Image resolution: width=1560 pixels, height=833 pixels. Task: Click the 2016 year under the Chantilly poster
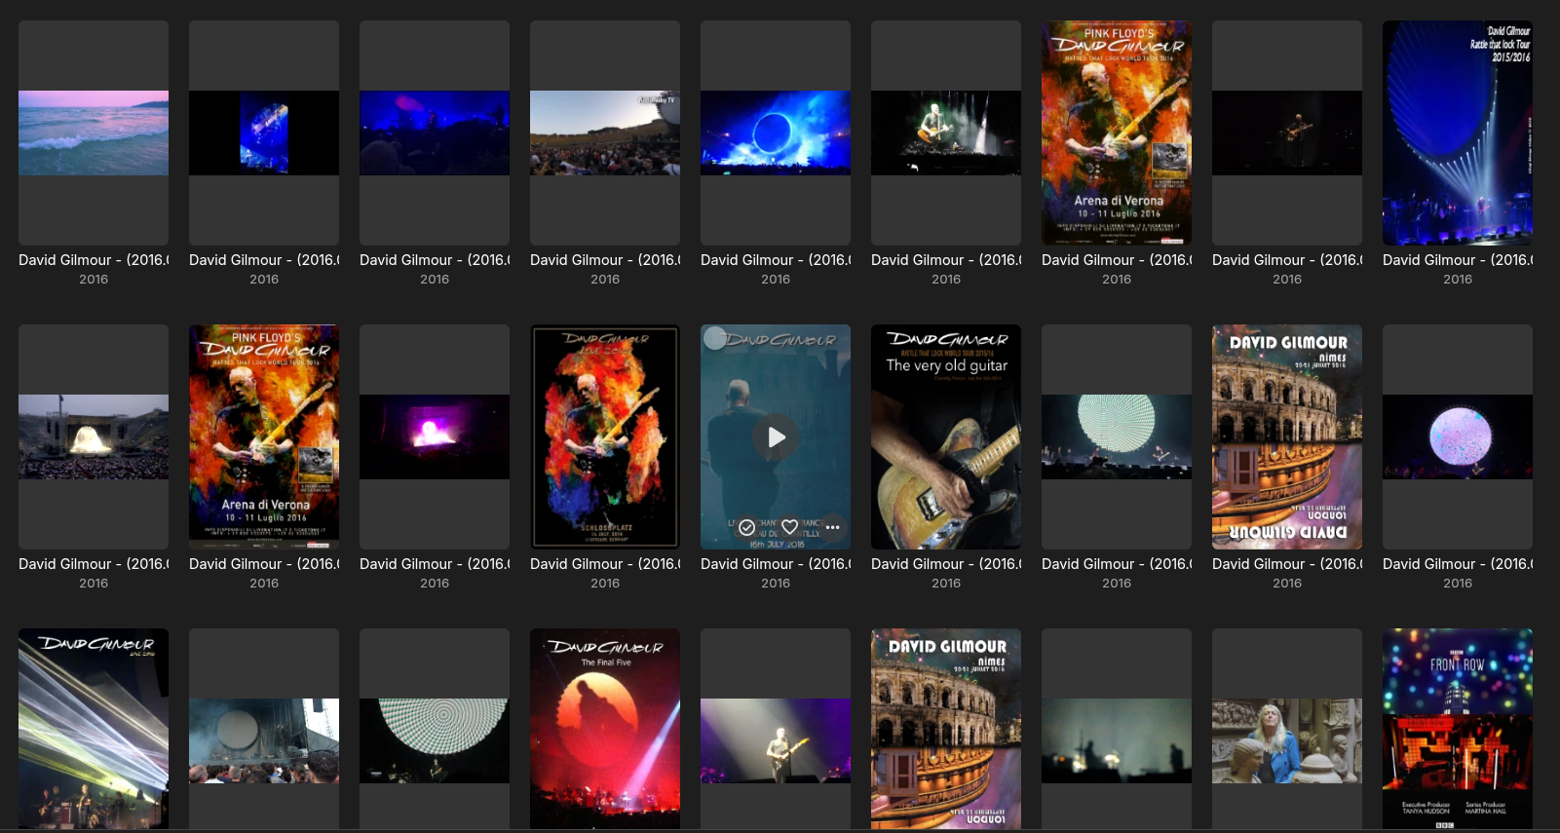point(776,584)
